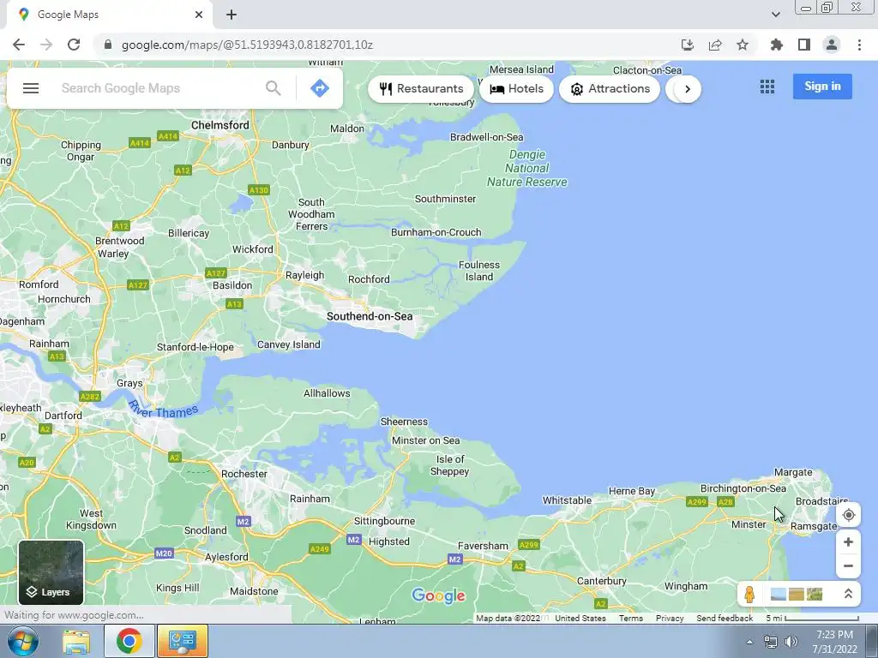Image resolution: width=878 pixels, height=658 pixels.
Task: Click Send feedback in the footer
Action: point(725,619)
